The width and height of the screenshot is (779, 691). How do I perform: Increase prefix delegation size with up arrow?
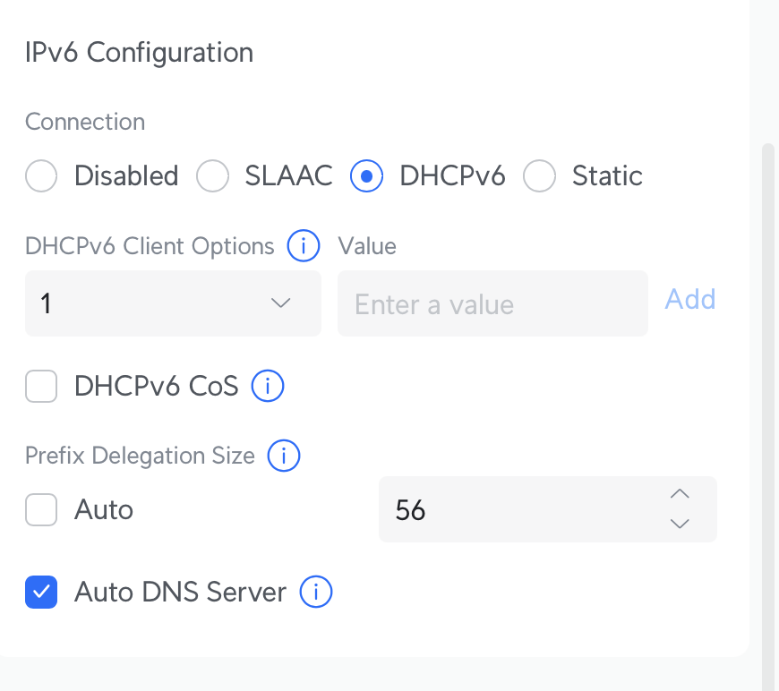680,494
